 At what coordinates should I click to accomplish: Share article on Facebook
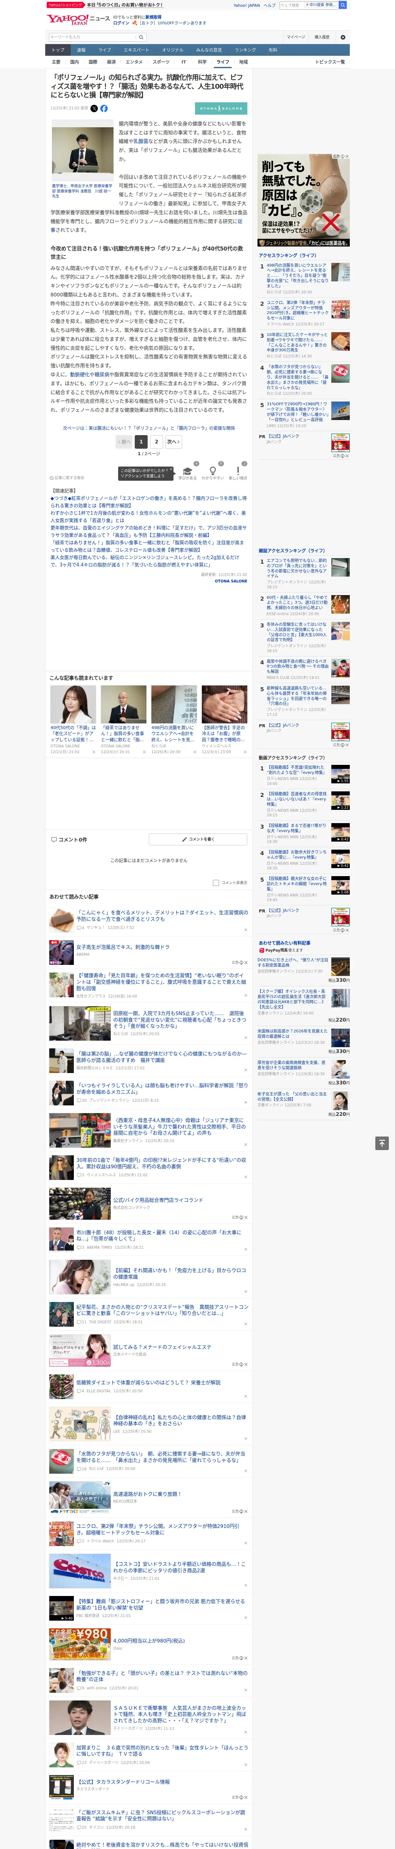pos(104,108)
